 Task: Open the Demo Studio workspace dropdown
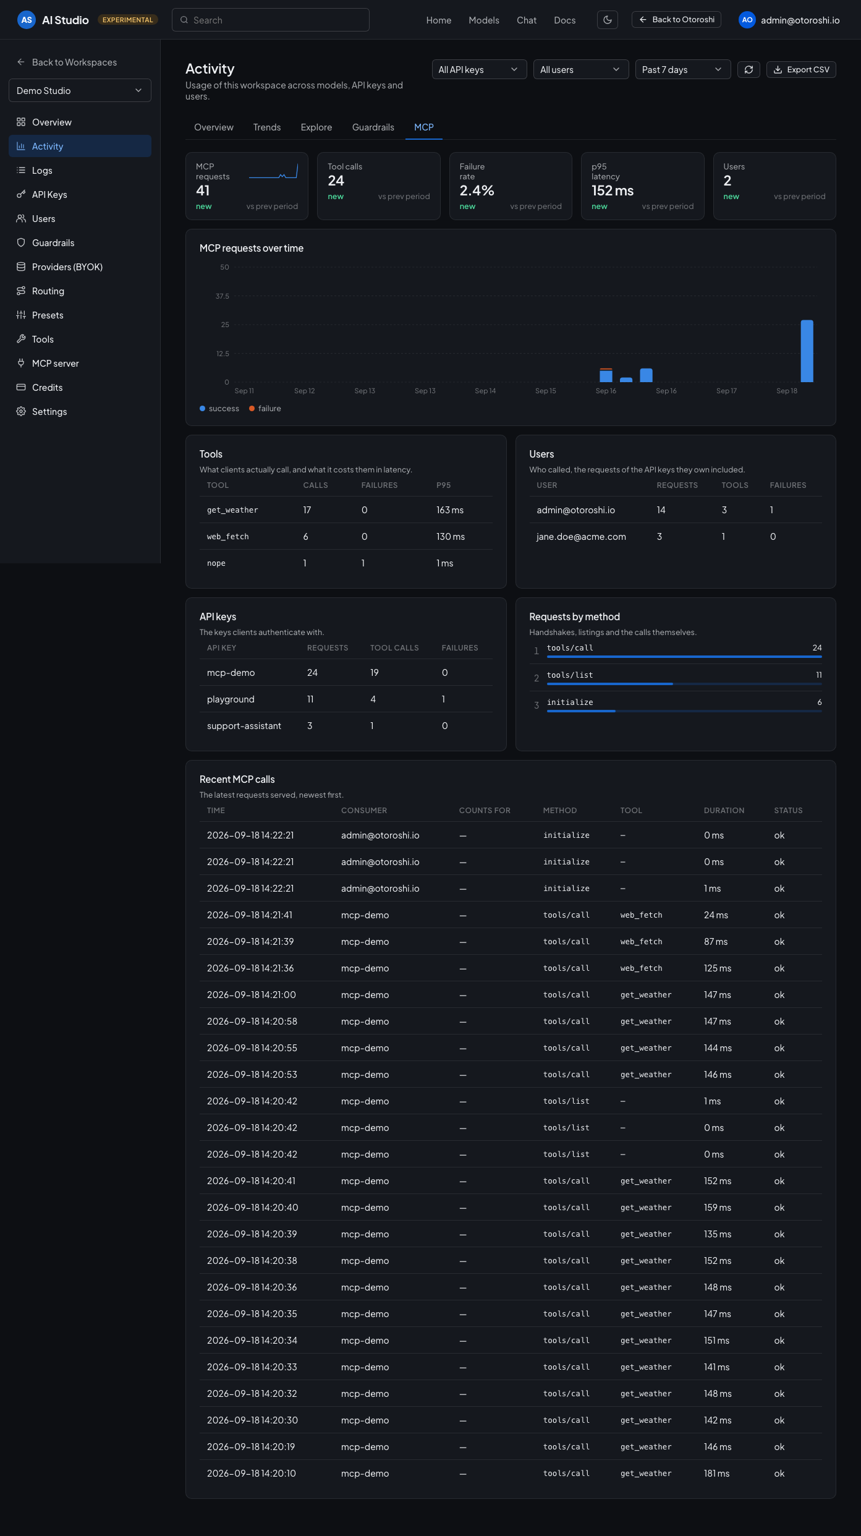click(x=80, y=90)
